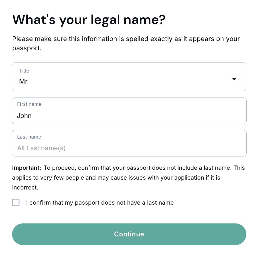Screen dimensions: 259x258
Task: Tick the no last name confirmation checkbox
Action: point(16,202)
